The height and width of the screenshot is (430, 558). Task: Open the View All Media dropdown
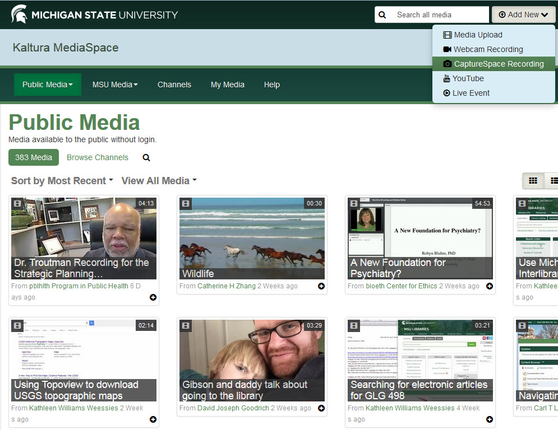pyautogui.click(x=159, y=181)
